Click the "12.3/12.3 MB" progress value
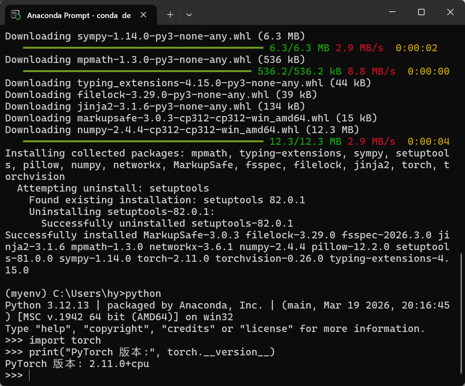Image resolution: width=465 pixels, height=386 pixels. [x=306, y=142]
